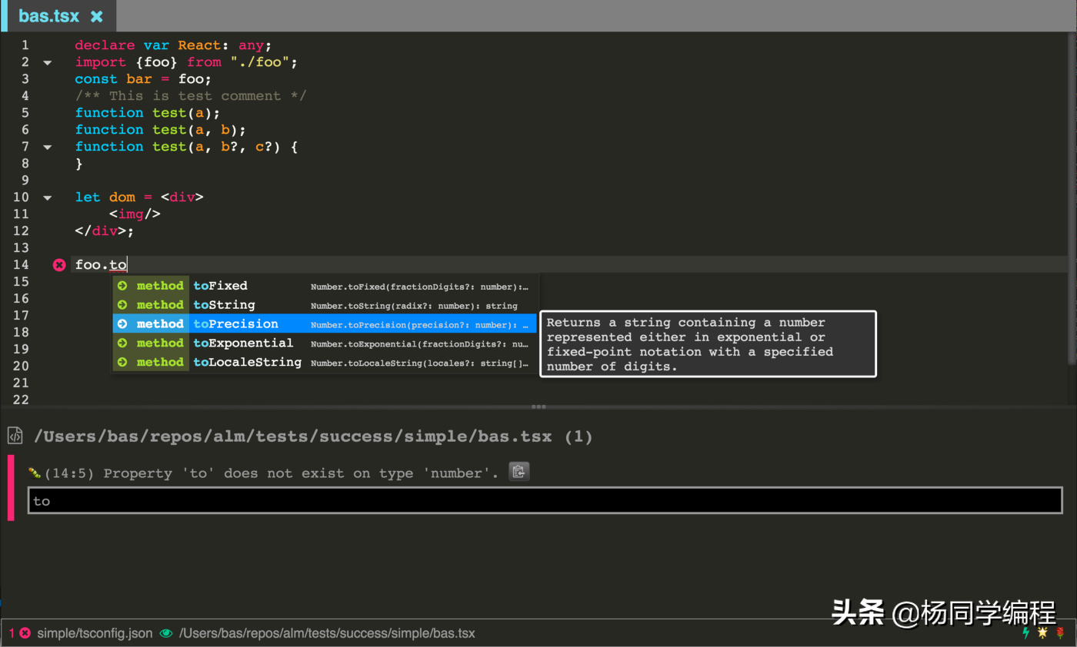Collapse the function on line 7
This screenshot has height=647, width=1077.
[x=47, y=147]
